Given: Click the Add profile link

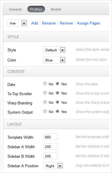Looking at the screenshot, I should (x=34, y=23).
